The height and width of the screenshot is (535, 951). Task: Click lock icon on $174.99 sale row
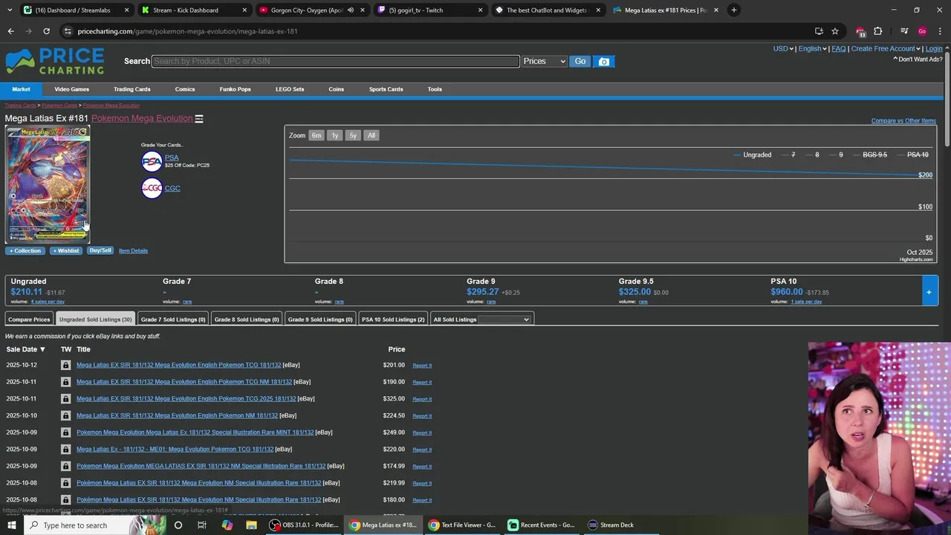tap(65, 466)
